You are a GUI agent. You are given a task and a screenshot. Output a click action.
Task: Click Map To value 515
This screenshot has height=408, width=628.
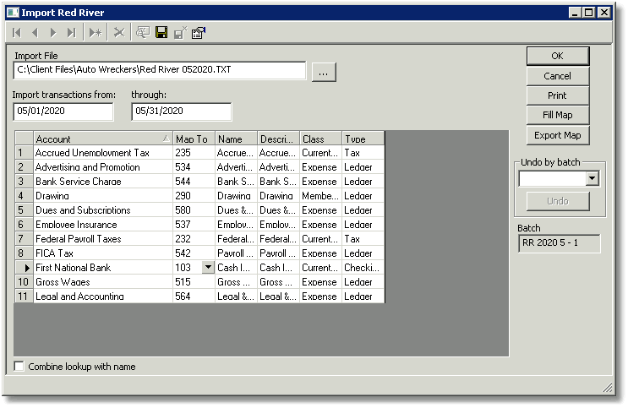(x=194, y=282)
